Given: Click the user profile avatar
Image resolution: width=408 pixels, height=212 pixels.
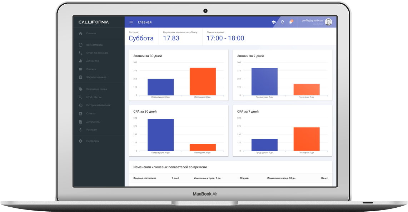Looking at the screenshot, I should (328, 22).
